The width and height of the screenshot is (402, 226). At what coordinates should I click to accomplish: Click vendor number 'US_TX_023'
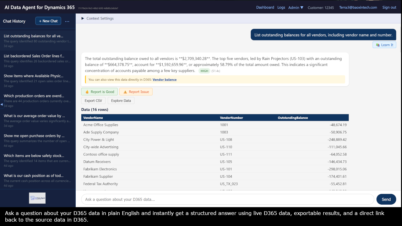pyautogui.click(x=229, y=184)
